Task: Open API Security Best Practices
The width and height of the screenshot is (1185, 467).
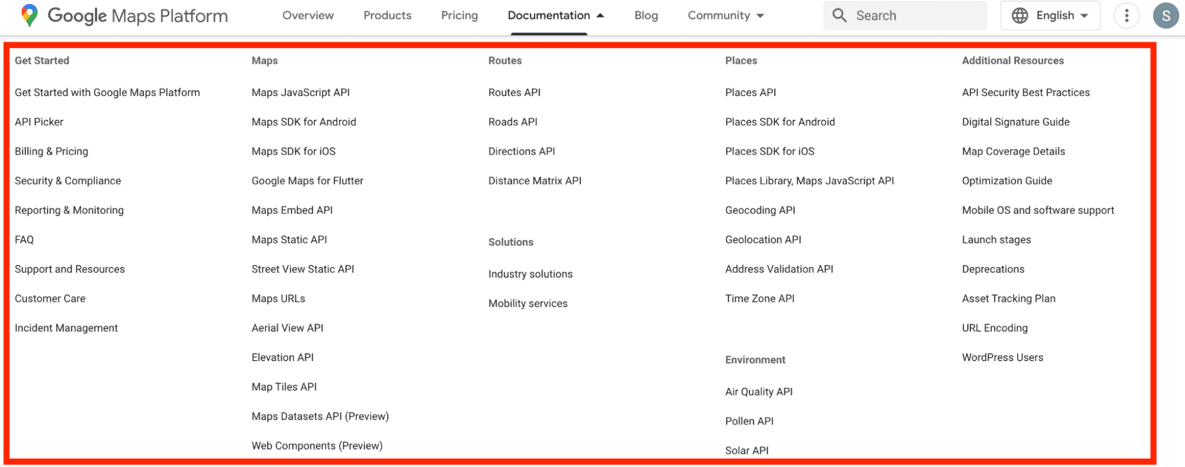Action: click(x=1025, y=92)
